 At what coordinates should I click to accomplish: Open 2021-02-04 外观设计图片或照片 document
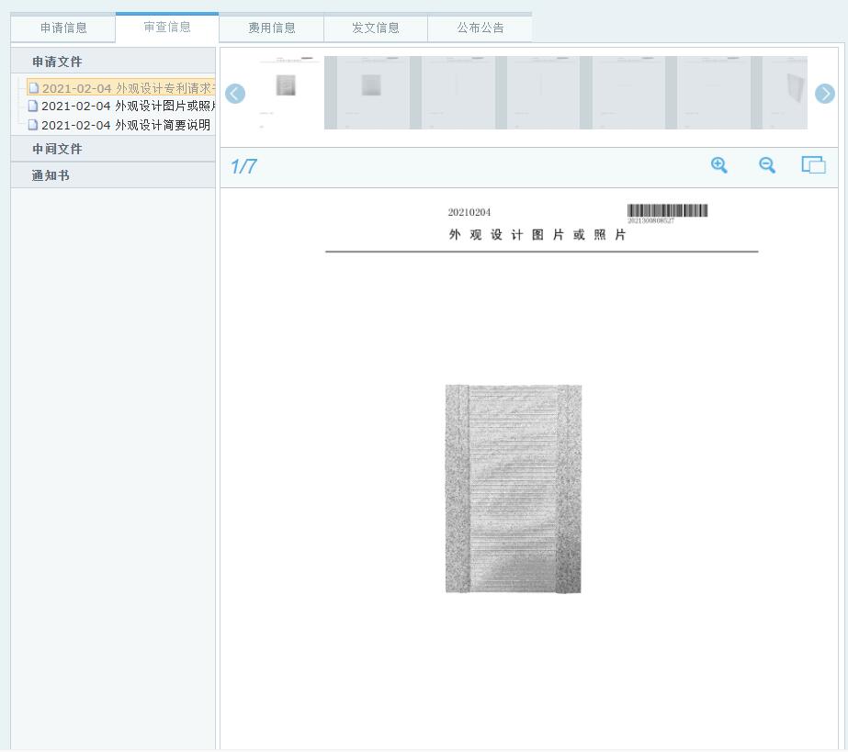point(127,107)
